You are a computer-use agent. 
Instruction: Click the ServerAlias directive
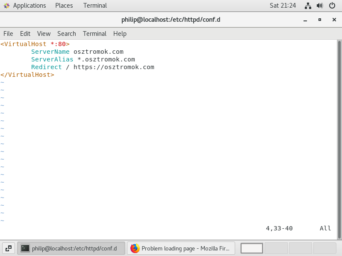coord(52,59)
